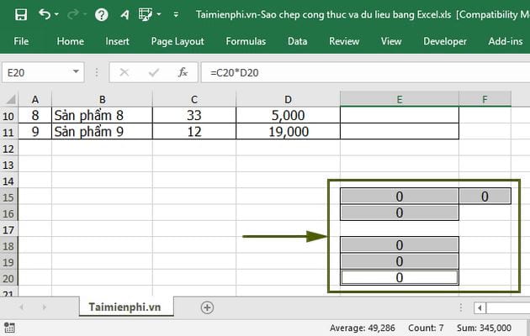This screenshot has height=336, width=530.
Task: Open Customize Quick Access Toolbar dropdown
Action: coord(176,14)
